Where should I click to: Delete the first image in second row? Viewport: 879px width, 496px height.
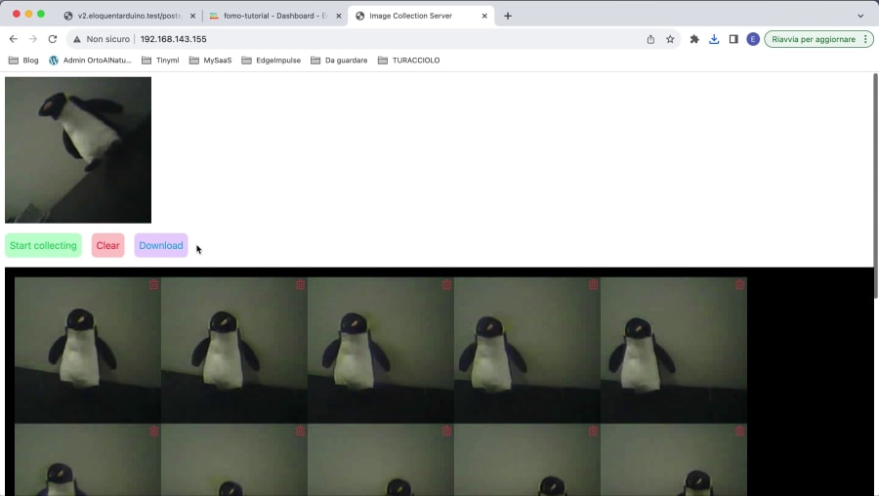[x=153, y=431]
